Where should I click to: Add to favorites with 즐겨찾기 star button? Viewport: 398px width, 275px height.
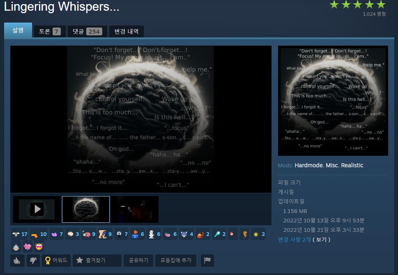tap(97, 261)
